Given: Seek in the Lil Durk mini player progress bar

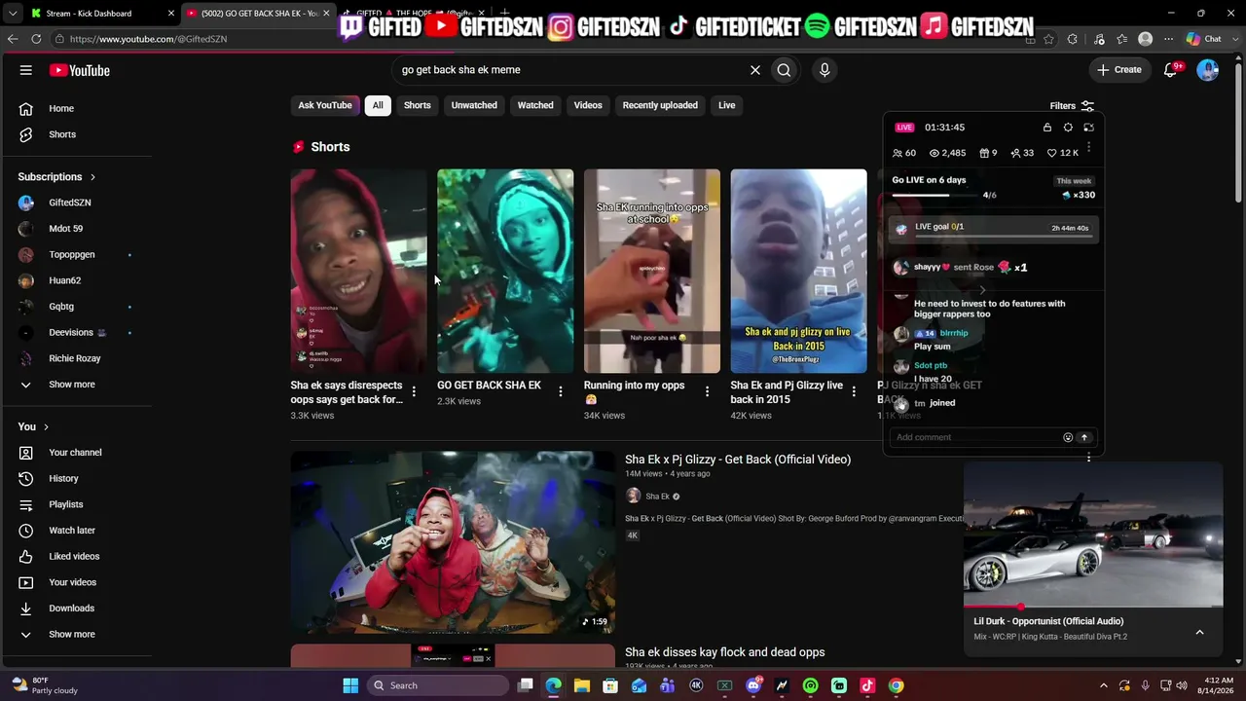Looking at the screenshot, I should pyautogui.click(x=1093, y=607).
